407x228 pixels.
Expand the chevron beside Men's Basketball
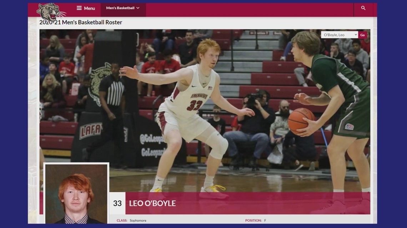pos(138,8)
